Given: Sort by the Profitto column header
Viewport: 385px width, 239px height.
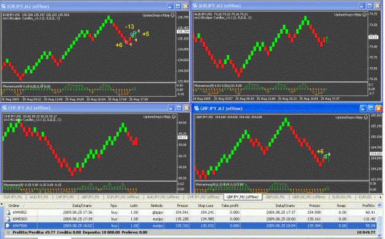Looking at the screenshot, I should point(368,206).
